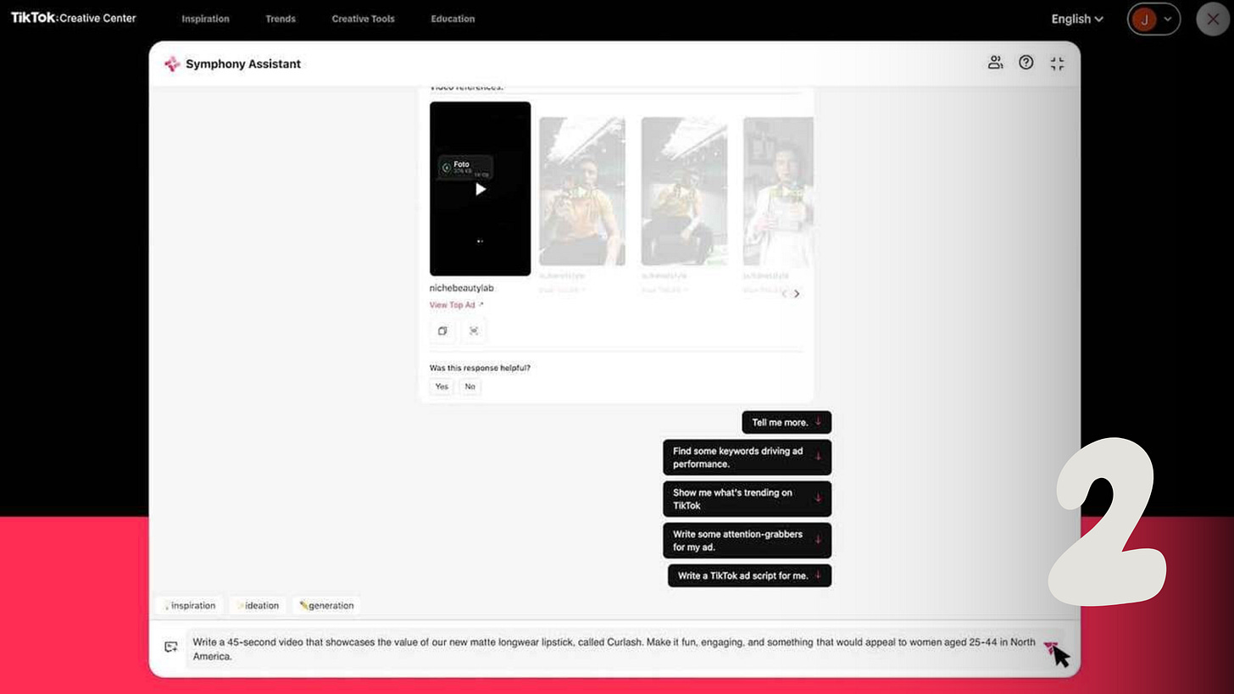Switch to the ideation tab
Image resolution: width=1234 pixels, height=694 pixels.
pos(258,605)
